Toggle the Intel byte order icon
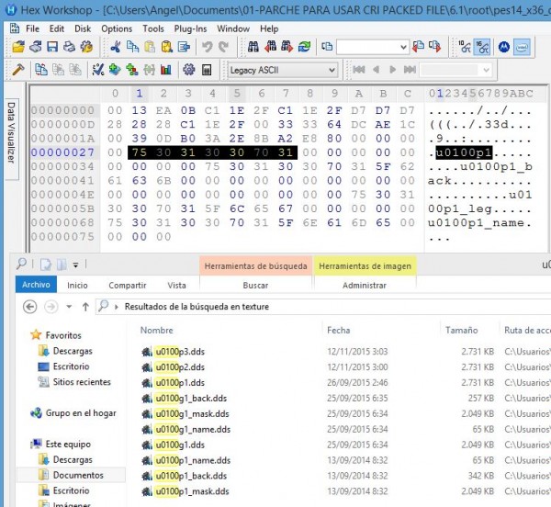This screenshot has height=507, width=551. (522, 47)
